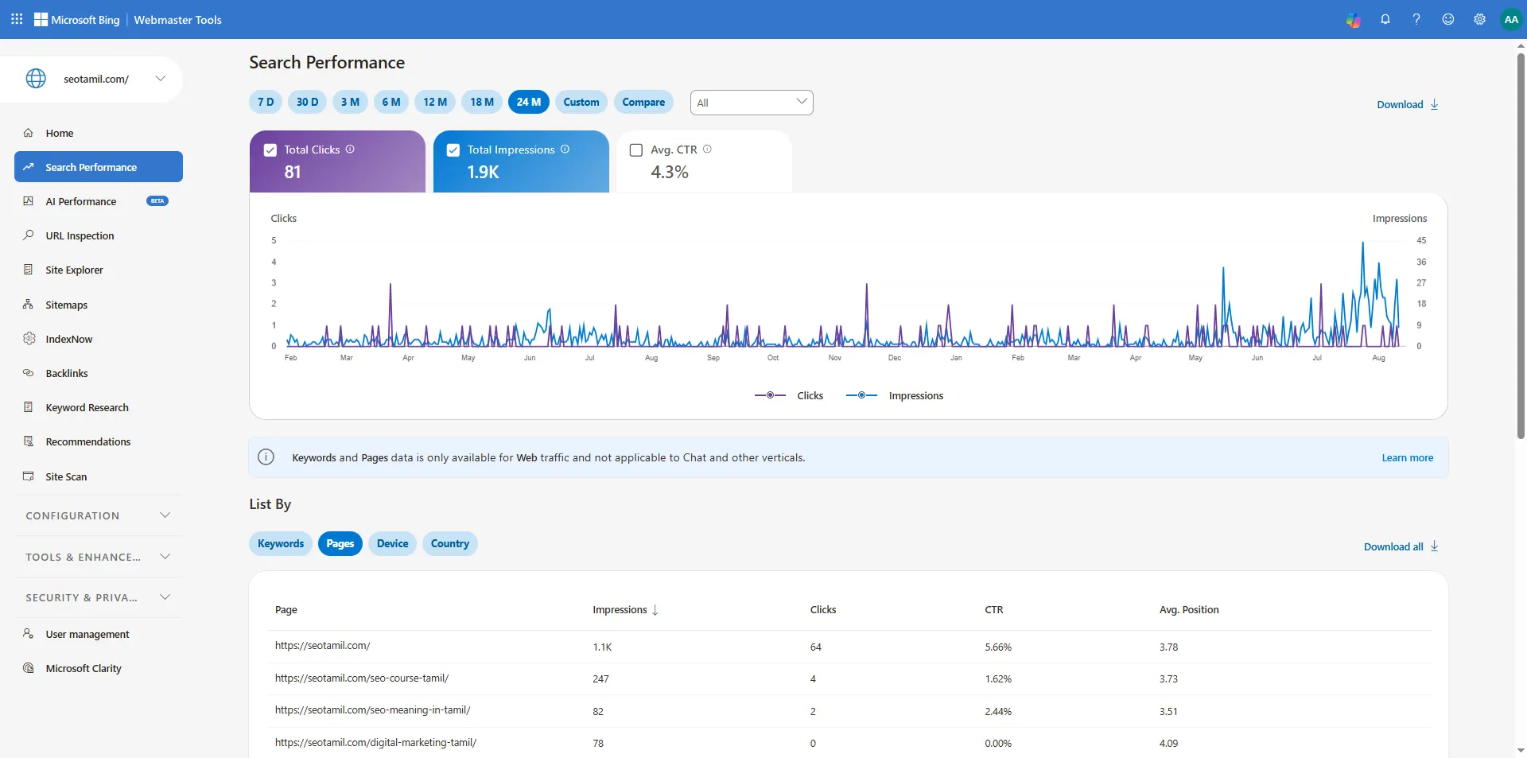Click the Site Explorer icon
The height and width of the screenshot is (758, 1527).
[x=29, y=270]
